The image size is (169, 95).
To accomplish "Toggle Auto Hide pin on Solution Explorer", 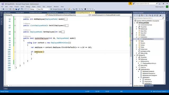I will pos(162,13).
